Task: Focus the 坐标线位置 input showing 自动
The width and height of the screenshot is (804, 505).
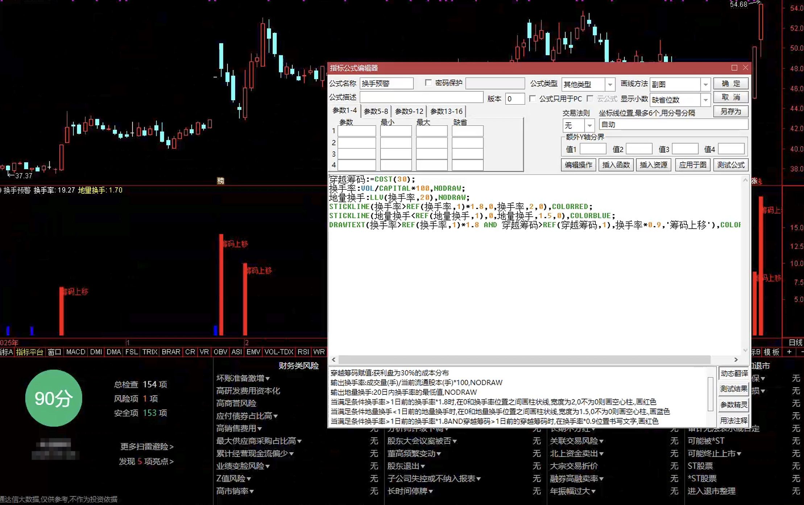Action: click(x=674, y=124)
